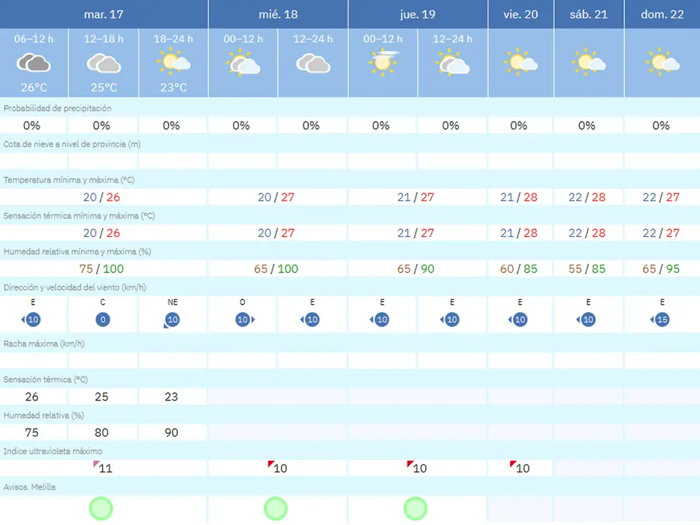Screen dimensions: 700x525
Task: Click 'Racha máxima (km/h)' row label
Action: tap(44, 343)
